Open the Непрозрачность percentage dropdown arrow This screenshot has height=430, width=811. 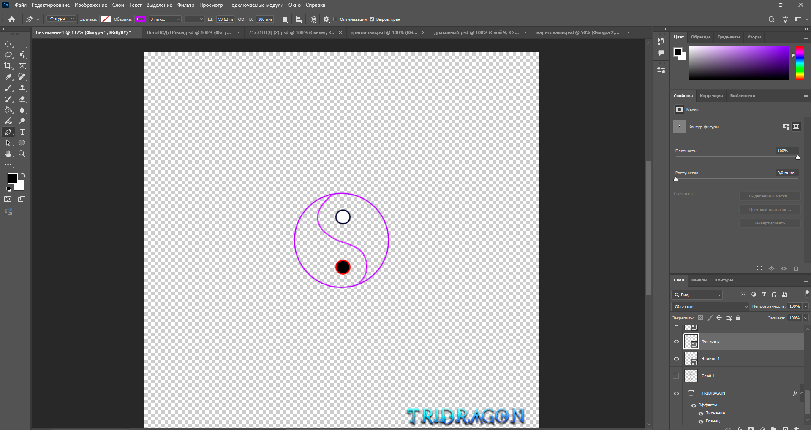tap(806, 306)
